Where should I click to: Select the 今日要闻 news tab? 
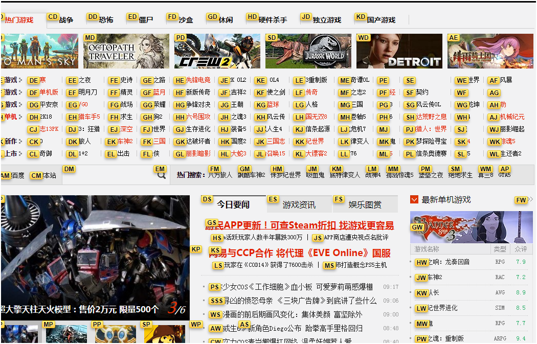(233, 204)
